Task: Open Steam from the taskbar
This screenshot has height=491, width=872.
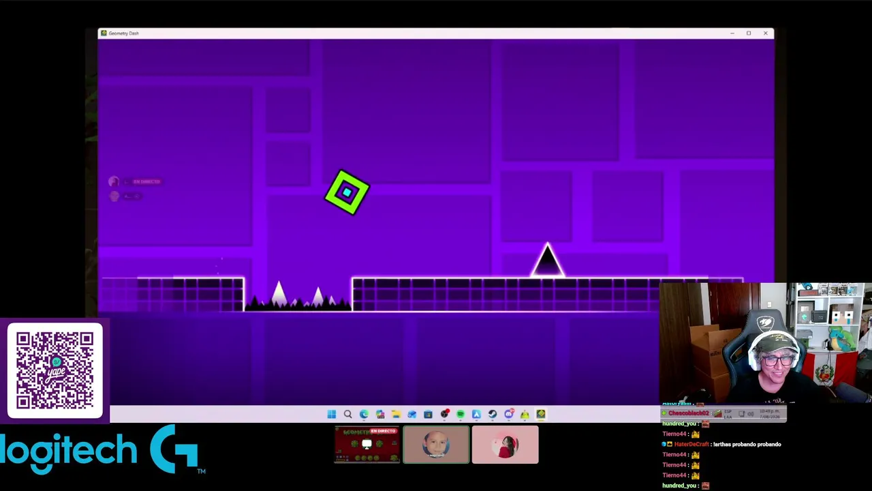Action: (493, 414)
